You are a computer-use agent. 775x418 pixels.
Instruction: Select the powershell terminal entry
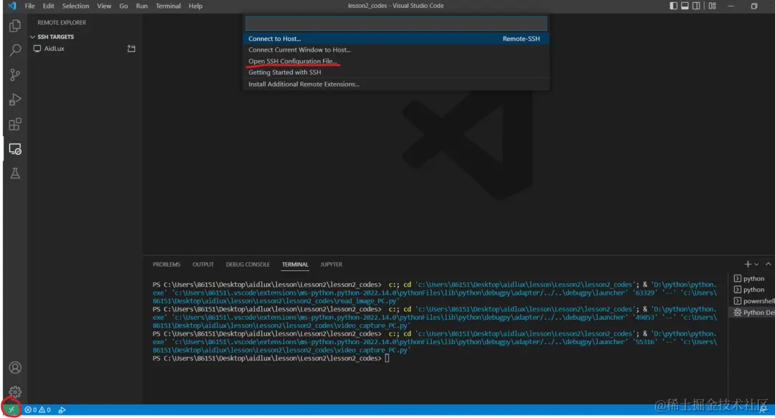click(752, 301)
